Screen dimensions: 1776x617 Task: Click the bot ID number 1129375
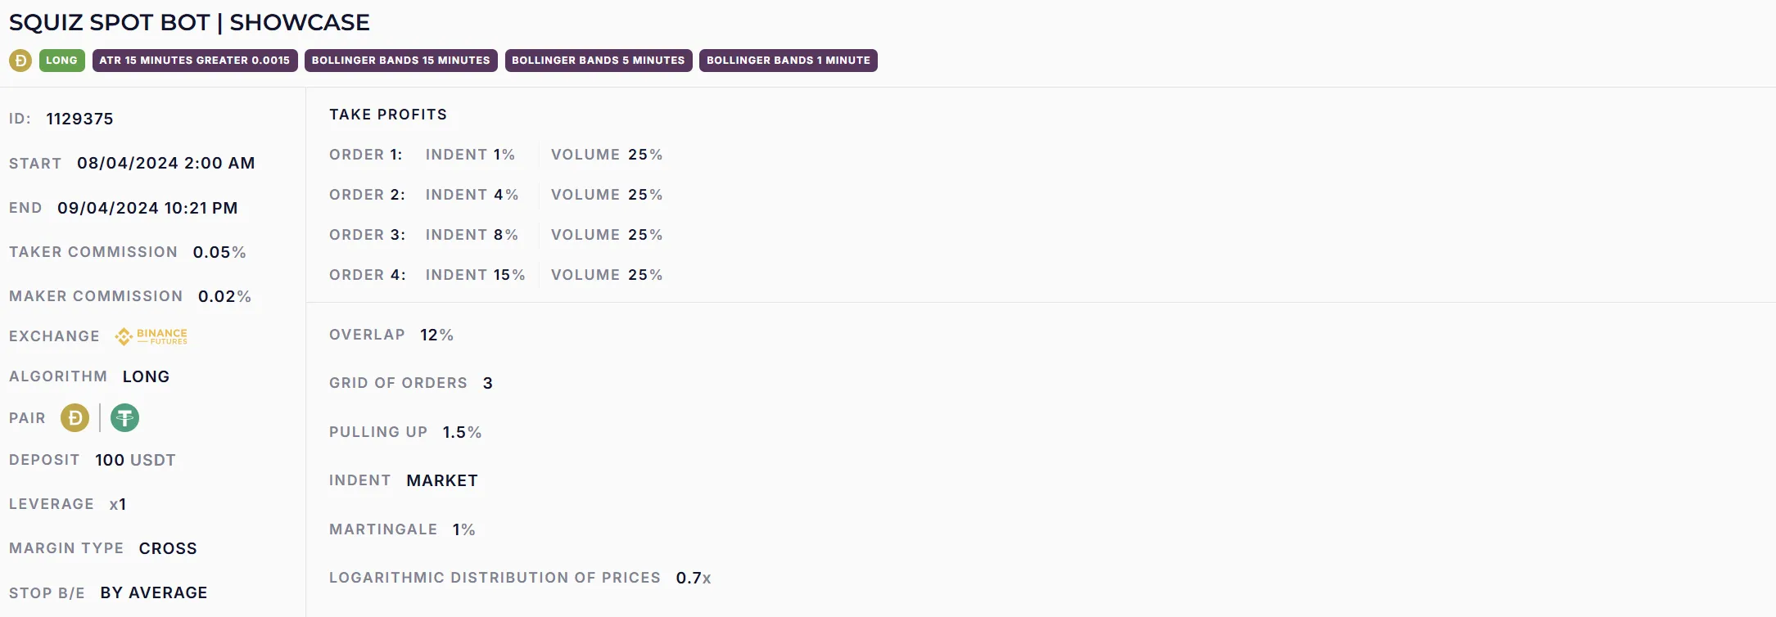tap(79, 119)
